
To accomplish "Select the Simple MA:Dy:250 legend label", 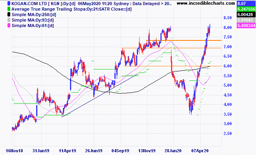I will coord(34,15).
